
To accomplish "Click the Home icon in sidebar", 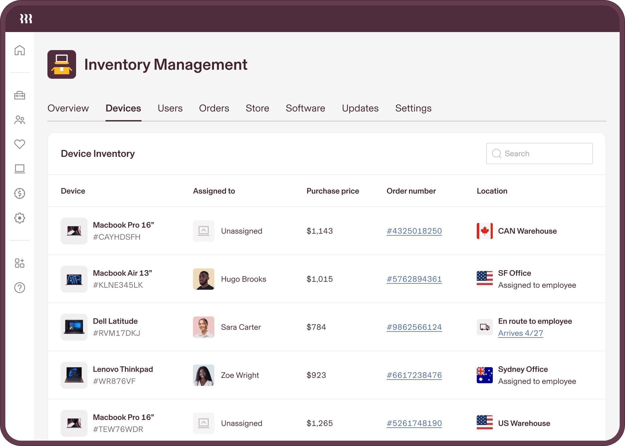I will 20,50.
